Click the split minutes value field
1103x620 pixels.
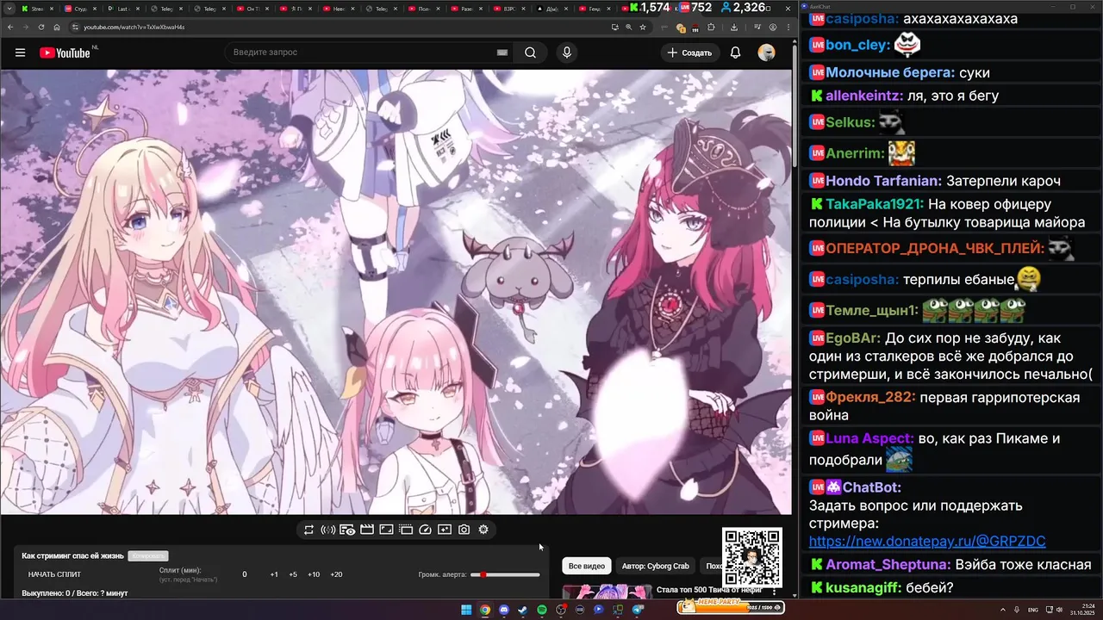tap(244, 574)
